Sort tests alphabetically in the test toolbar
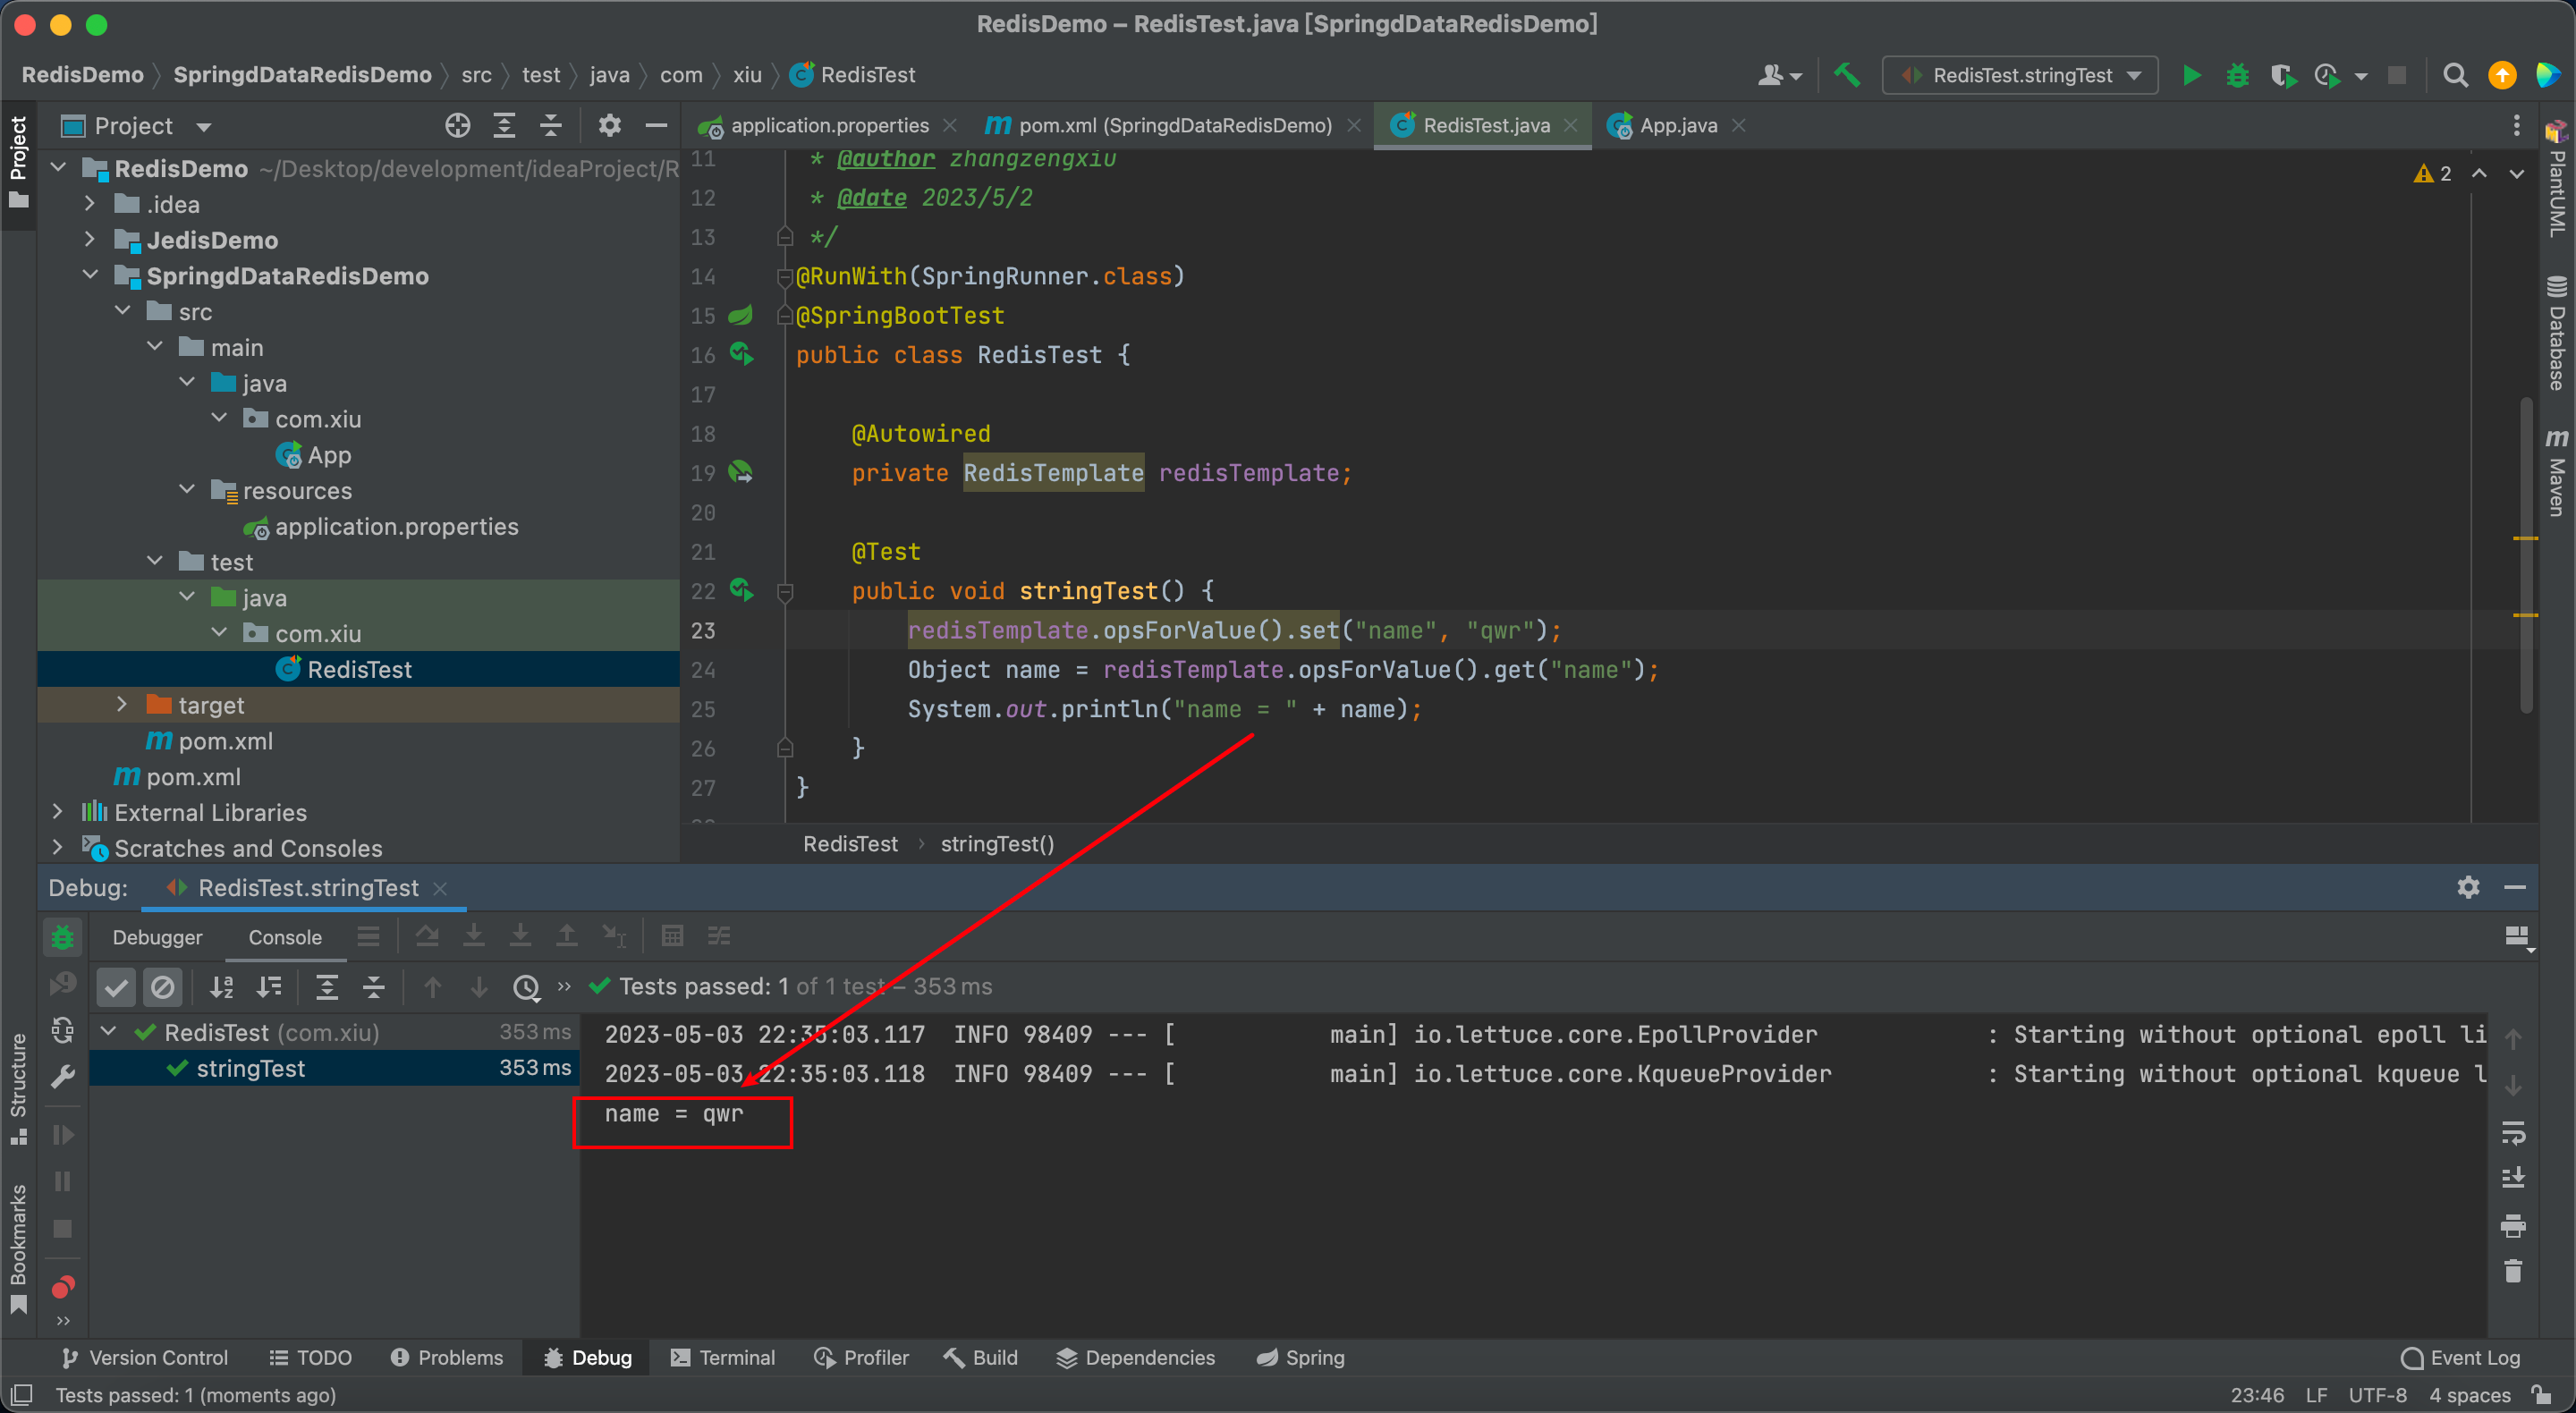Viewport: 2576px width, 1413px height. tap(222, 987)
